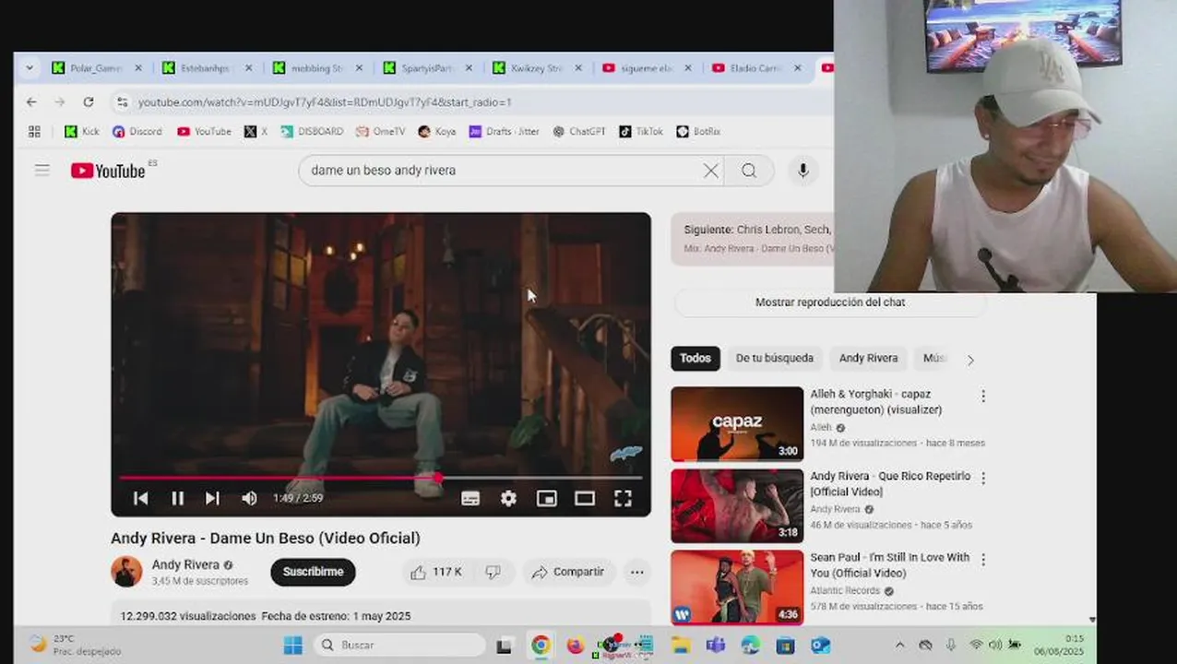Open the capaz merengueton video thumbnail
Screen dimensions: 1177x664
click(x=737, y=423)
